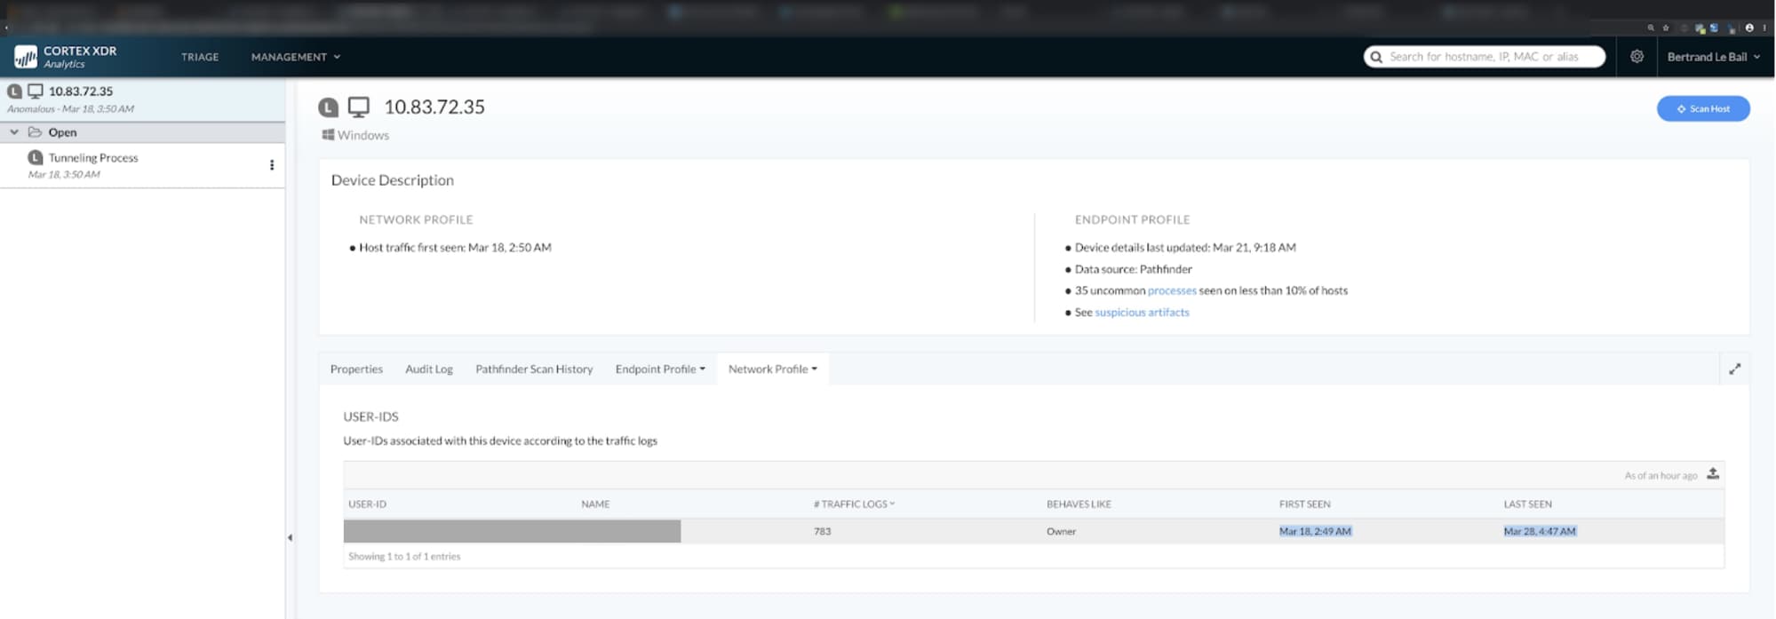Collapse the left sidebar arrow
The height and width of the screenshot is (619, 1776).
(290, 537)
